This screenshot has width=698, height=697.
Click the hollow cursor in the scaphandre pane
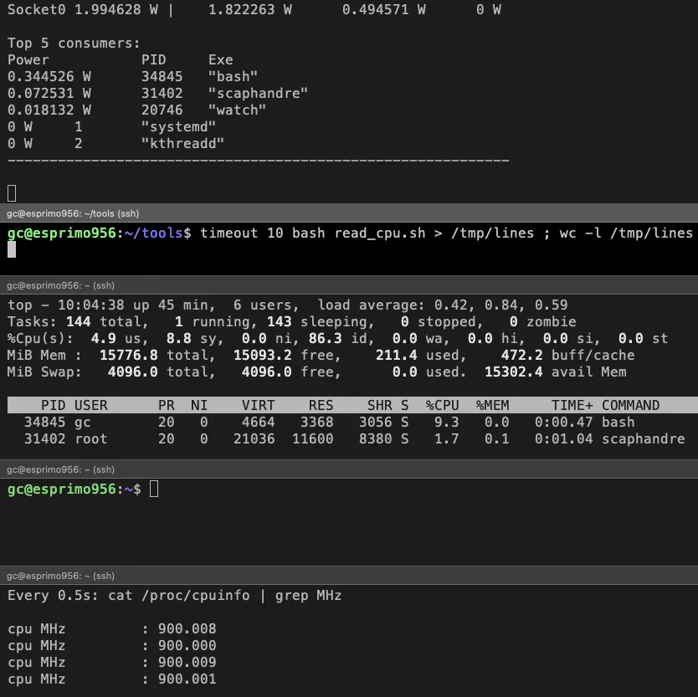point(12,193)
